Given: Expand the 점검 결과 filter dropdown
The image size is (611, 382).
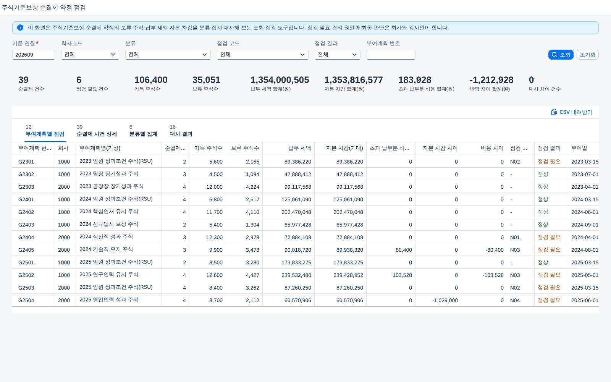Looking at the screenshot, I should tap(338, 55).
